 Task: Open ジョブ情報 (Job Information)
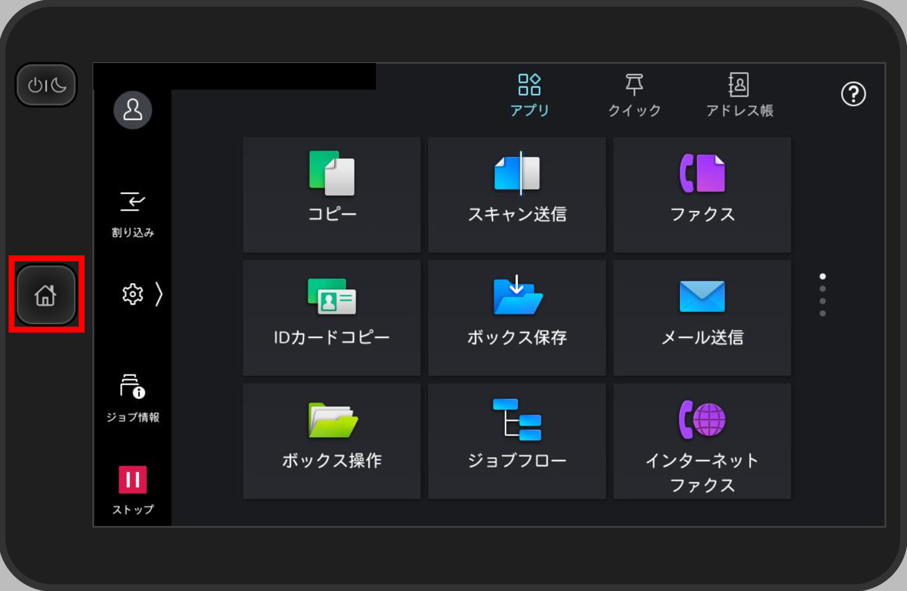(x=133, y=397)
